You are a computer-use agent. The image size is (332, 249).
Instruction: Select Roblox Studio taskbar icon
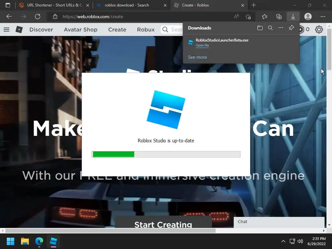53,241
